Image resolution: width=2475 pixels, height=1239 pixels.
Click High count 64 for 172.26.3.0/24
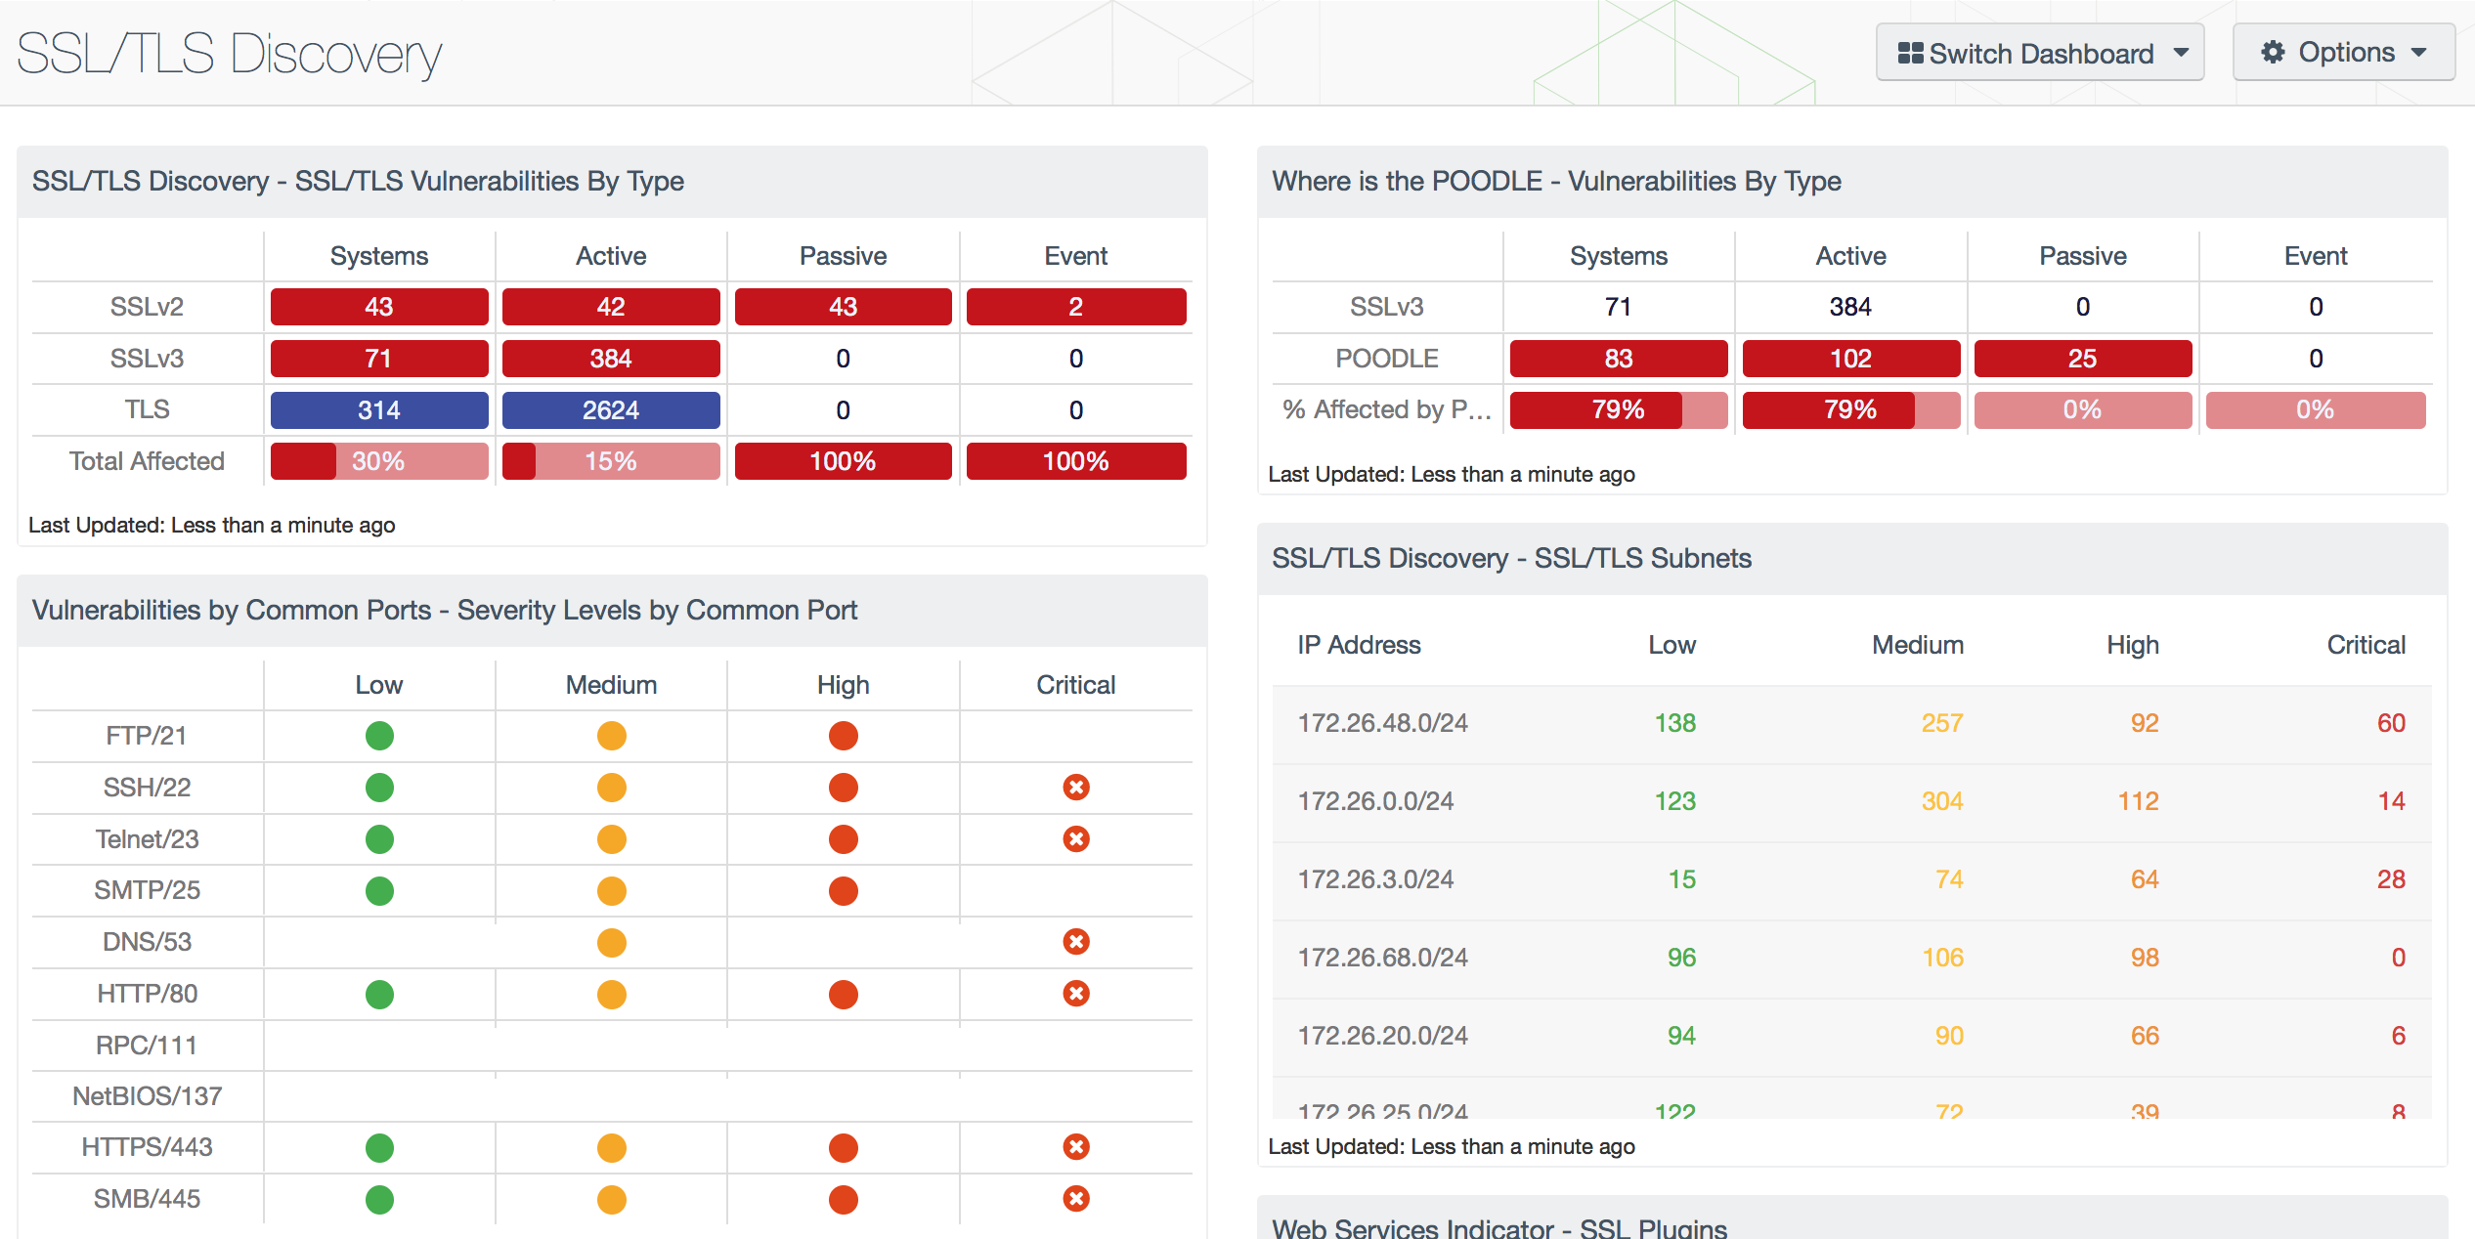coord(2145,880)
